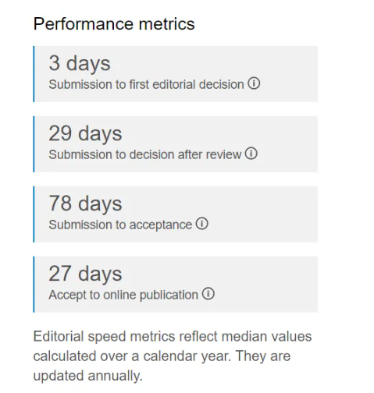The height and width of the screenshot is (393, 374).
Task: Open info icon for Accept to online publication
Action: pyautogui.click(x=208, y=294)
